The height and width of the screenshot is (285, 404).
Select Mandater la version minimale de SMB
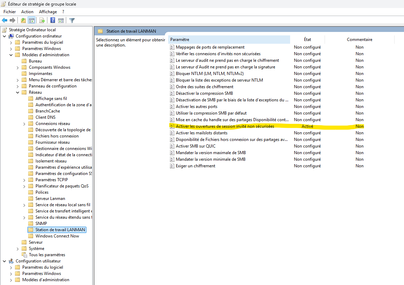pyautogui.click(x=210, y=159)
